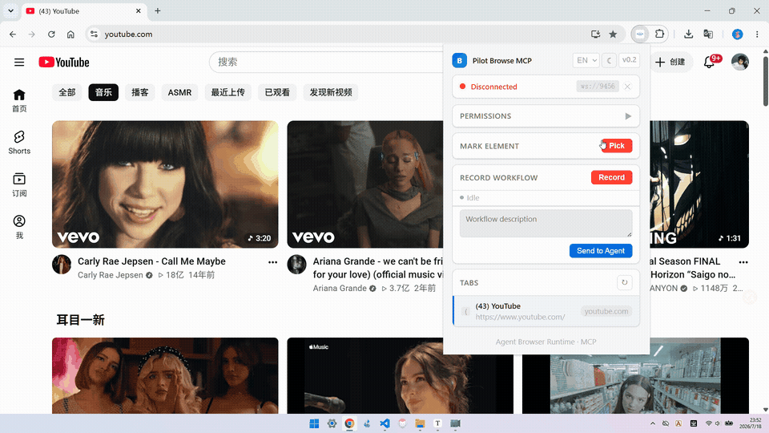Bookmark this page with the star icon

pos(613,34)
